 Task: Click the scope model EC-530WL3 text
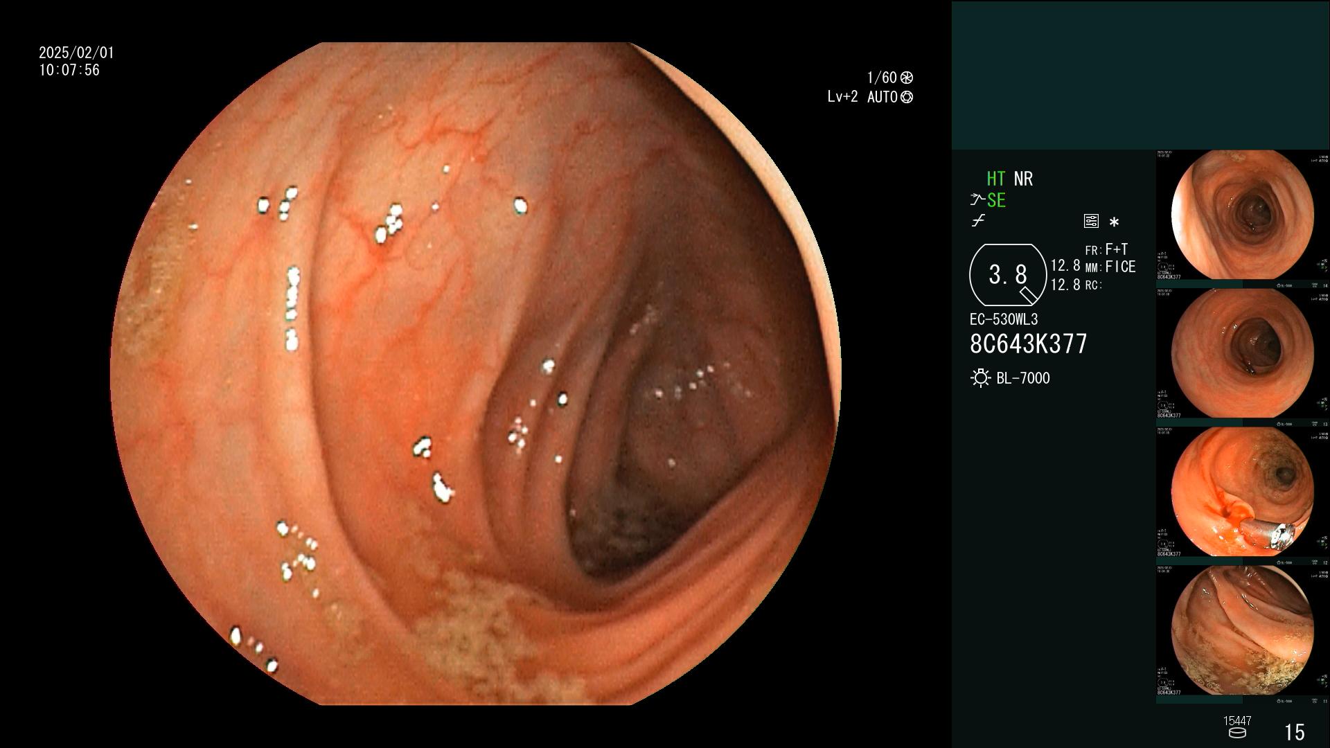1004,319
